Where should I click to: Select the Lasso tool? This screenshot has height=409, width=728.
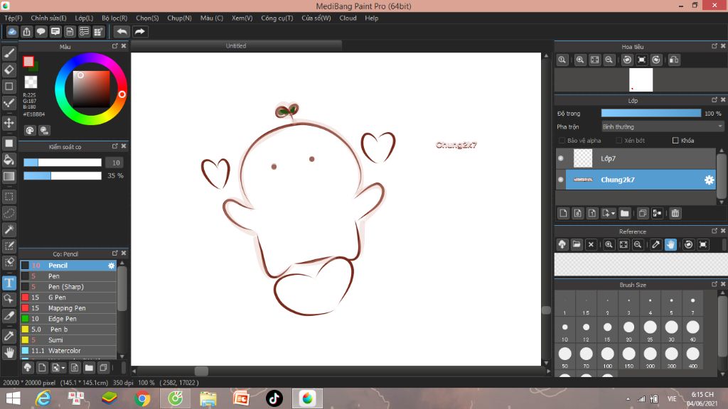(x=9, y=213)
